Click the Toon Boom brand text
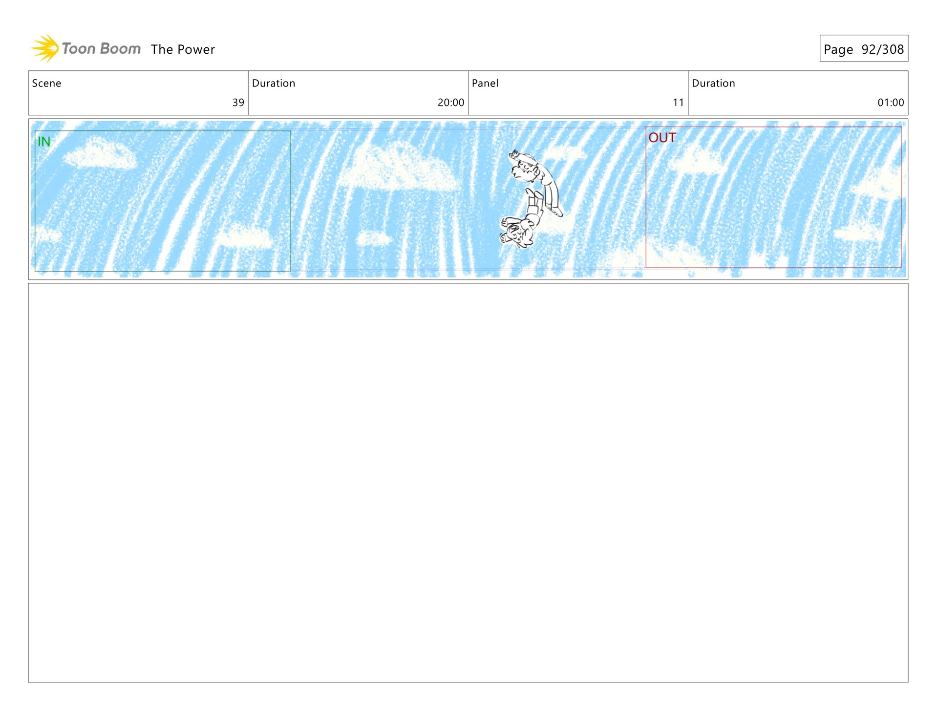Screen dimensions: 938x725 [x=101, y=49]
